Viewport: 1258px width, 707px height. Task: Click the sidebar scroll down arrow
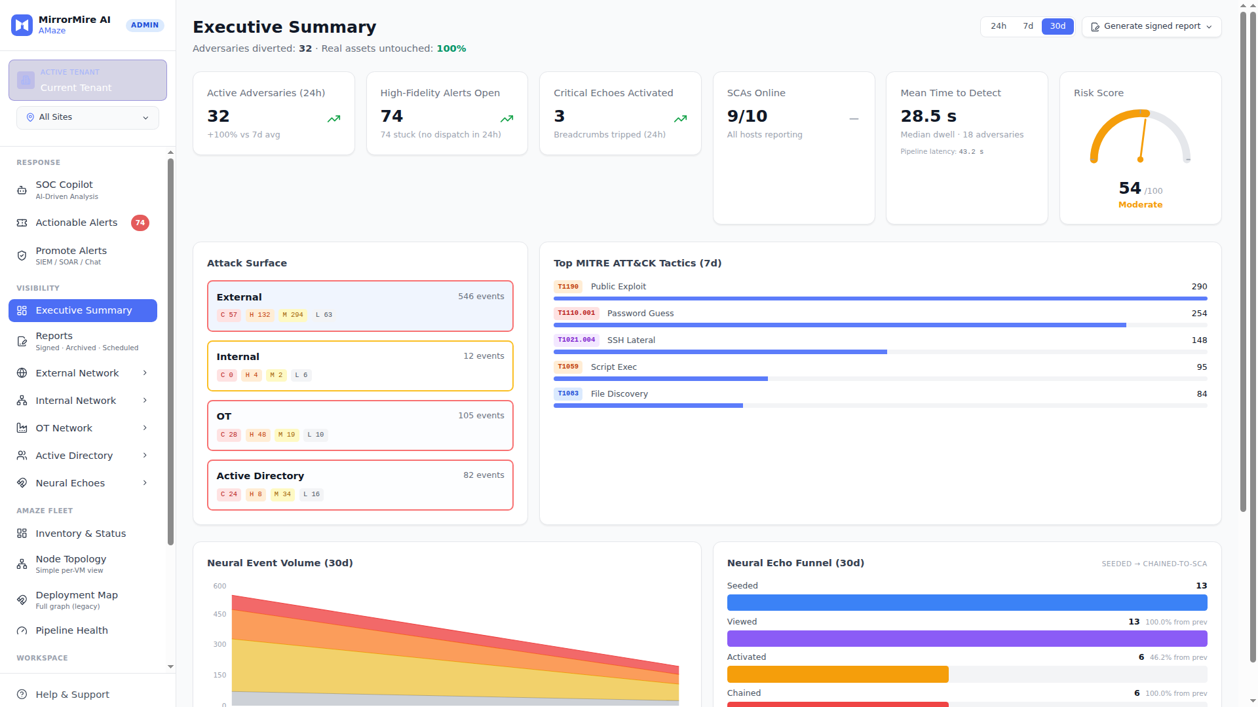coord(171,667)
